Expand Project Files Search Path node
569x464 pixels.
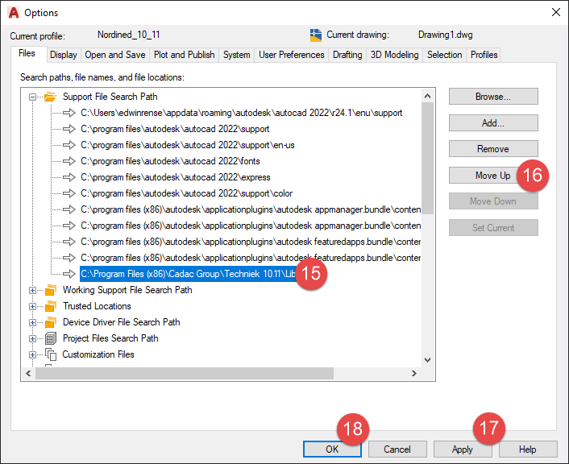tap(32, 338)
